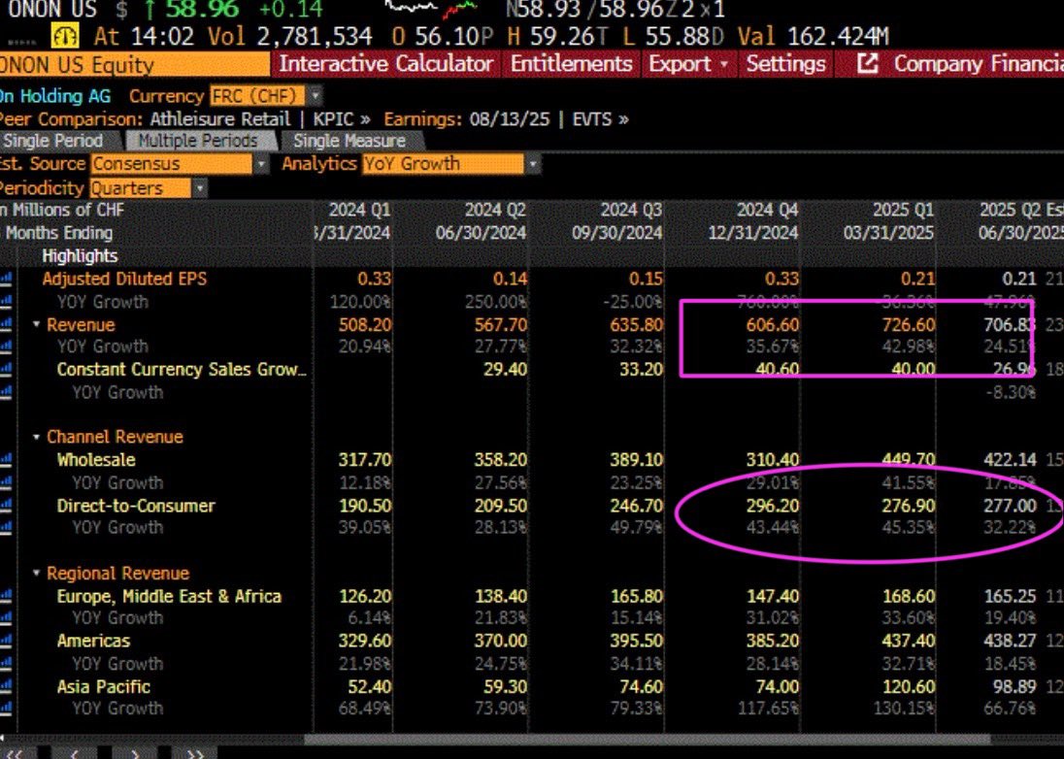Open the chart icon for the Wholesale row
The image size is (1064, 759).
6,460
